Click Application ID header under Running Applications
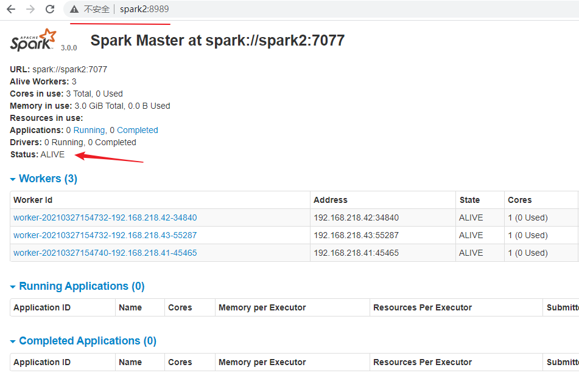The image size is (579, 373). tap(42, 307)
